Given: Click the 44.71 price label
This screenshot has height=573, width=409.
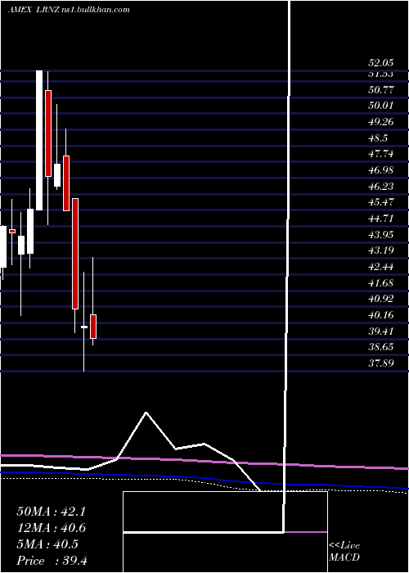Looking at the screenshot, I should click(381, 219).
